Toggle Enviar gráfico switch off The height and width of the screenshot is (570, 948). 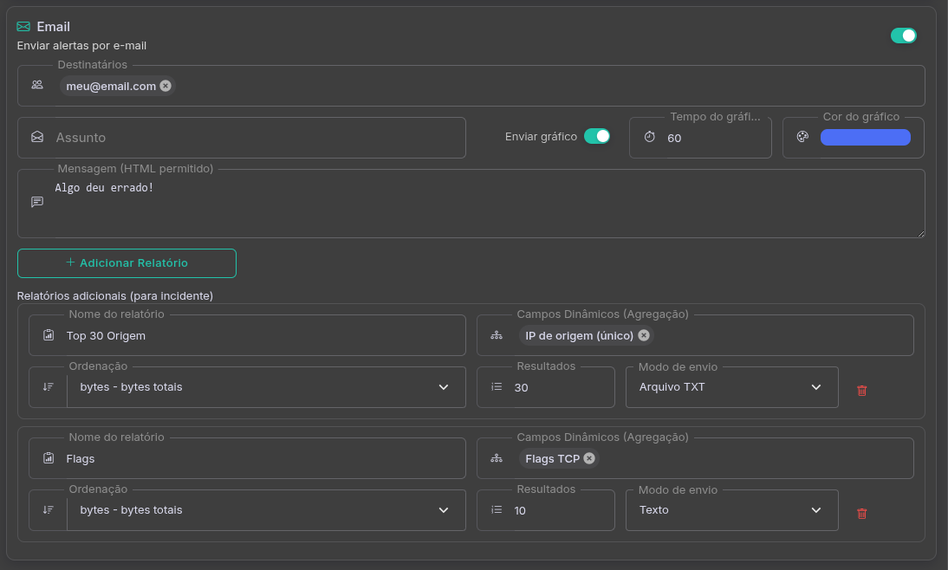[596, 136]
